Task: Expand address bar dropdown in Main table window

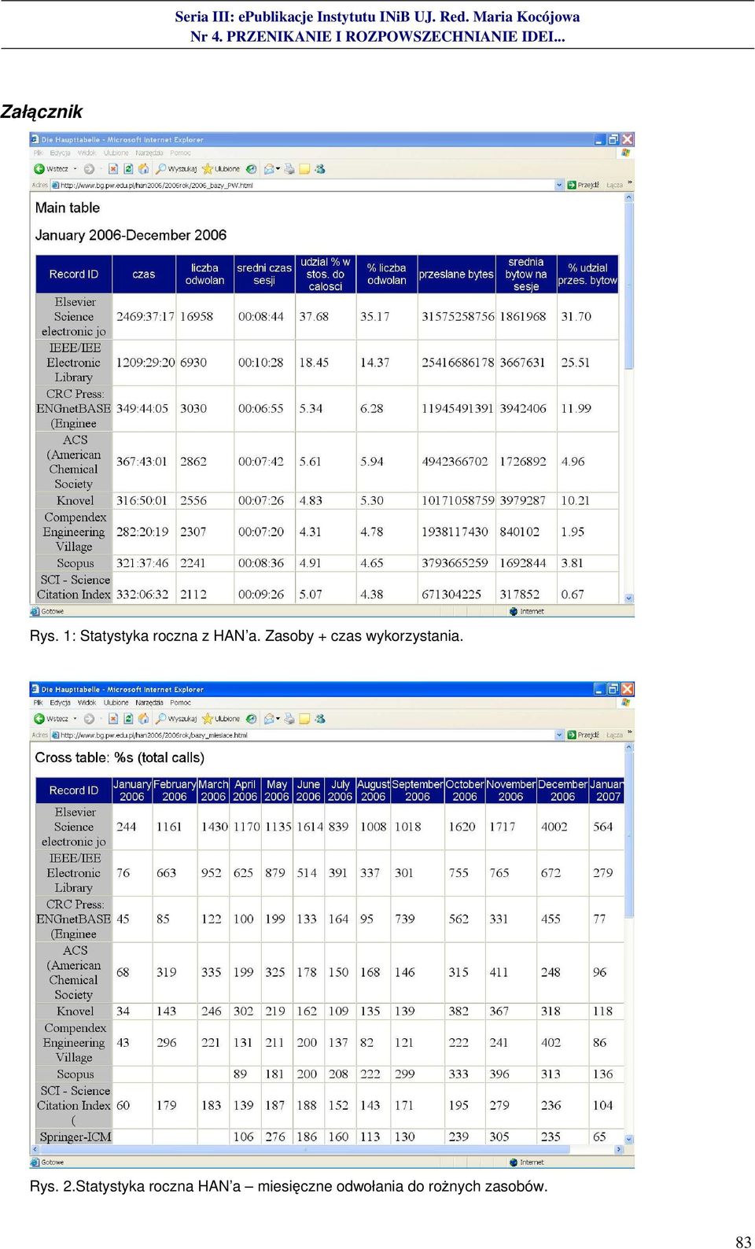Action: coord(560,186)
